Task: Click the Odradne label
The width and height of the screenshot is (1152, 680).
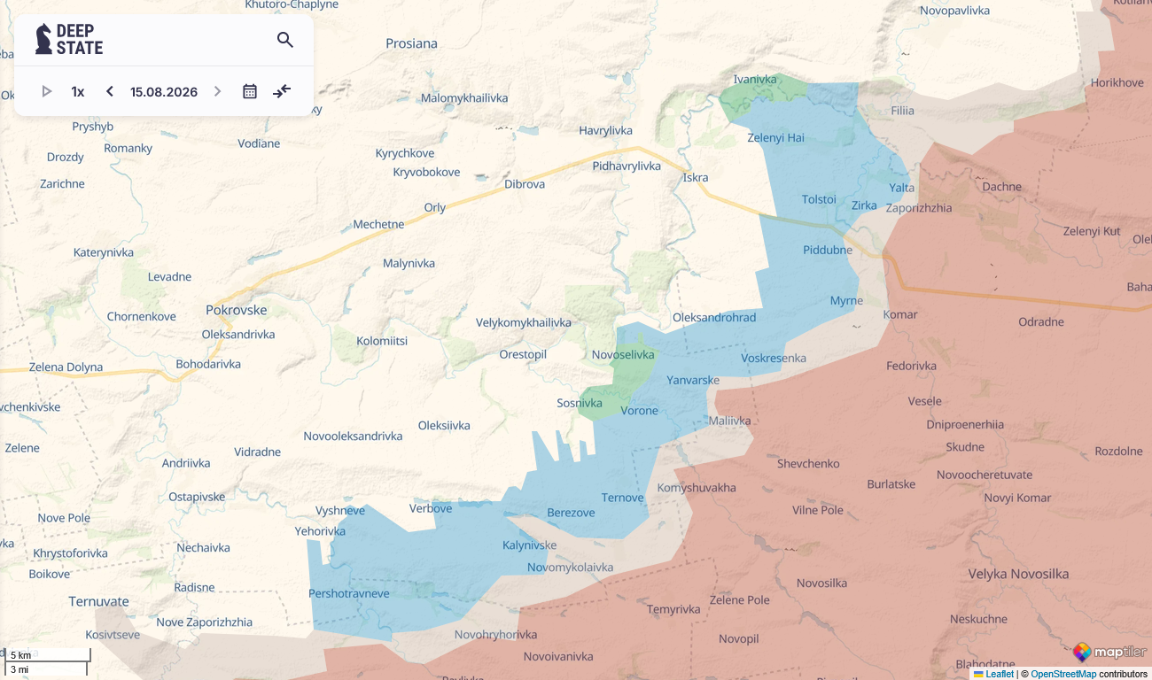Action: tap(1041, 321)
